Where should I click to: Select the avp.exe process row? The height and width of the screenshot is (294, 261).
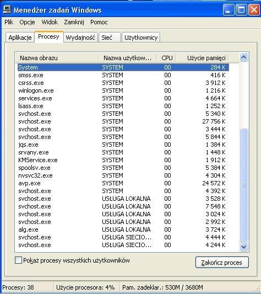[123, 183]
